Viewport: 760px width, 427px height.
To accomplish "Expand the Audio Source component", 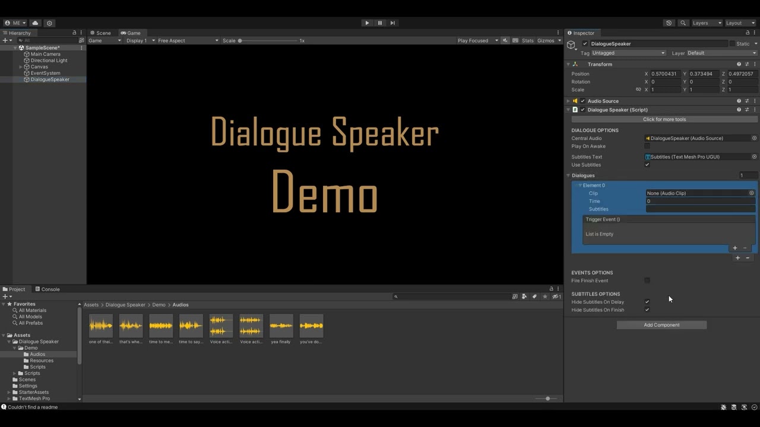I will coord(568,101).
